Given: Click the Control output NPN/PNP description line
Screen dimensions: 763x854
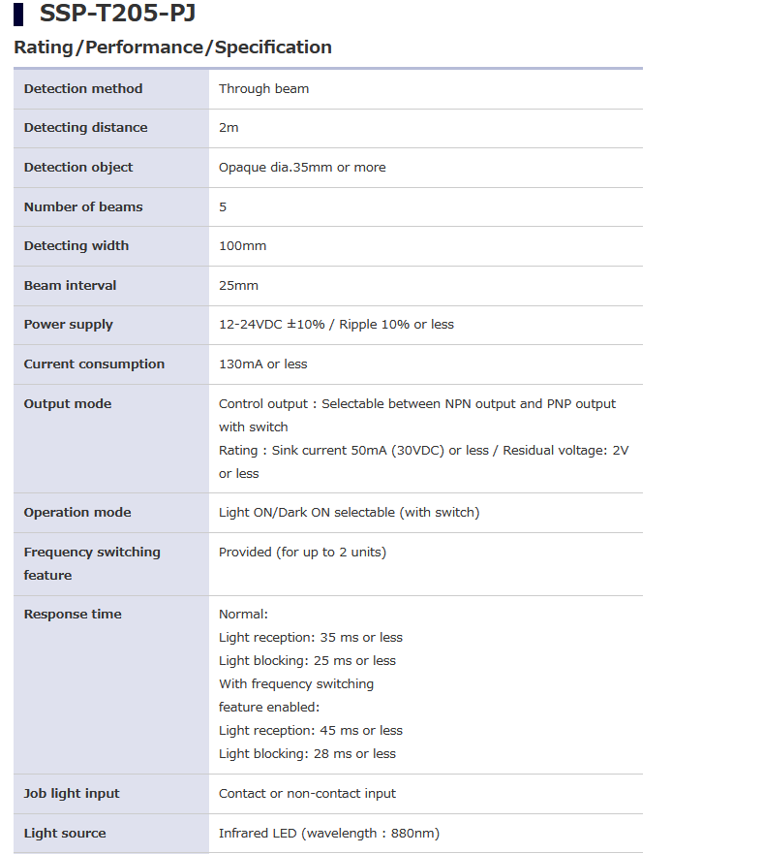Looking at the screenshot, I should 417,404.
